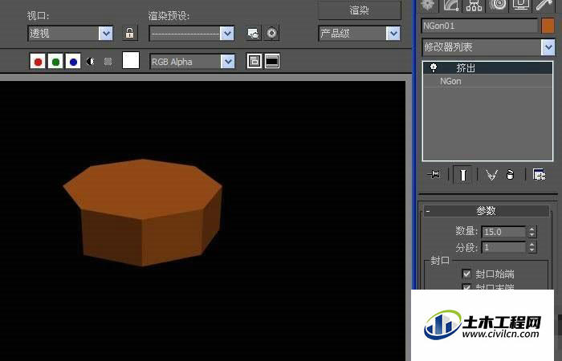Image resolution: width=562 pixels, height=361 pixels.
Task: Open the render setup dialog icon
Action: [254, 34]
